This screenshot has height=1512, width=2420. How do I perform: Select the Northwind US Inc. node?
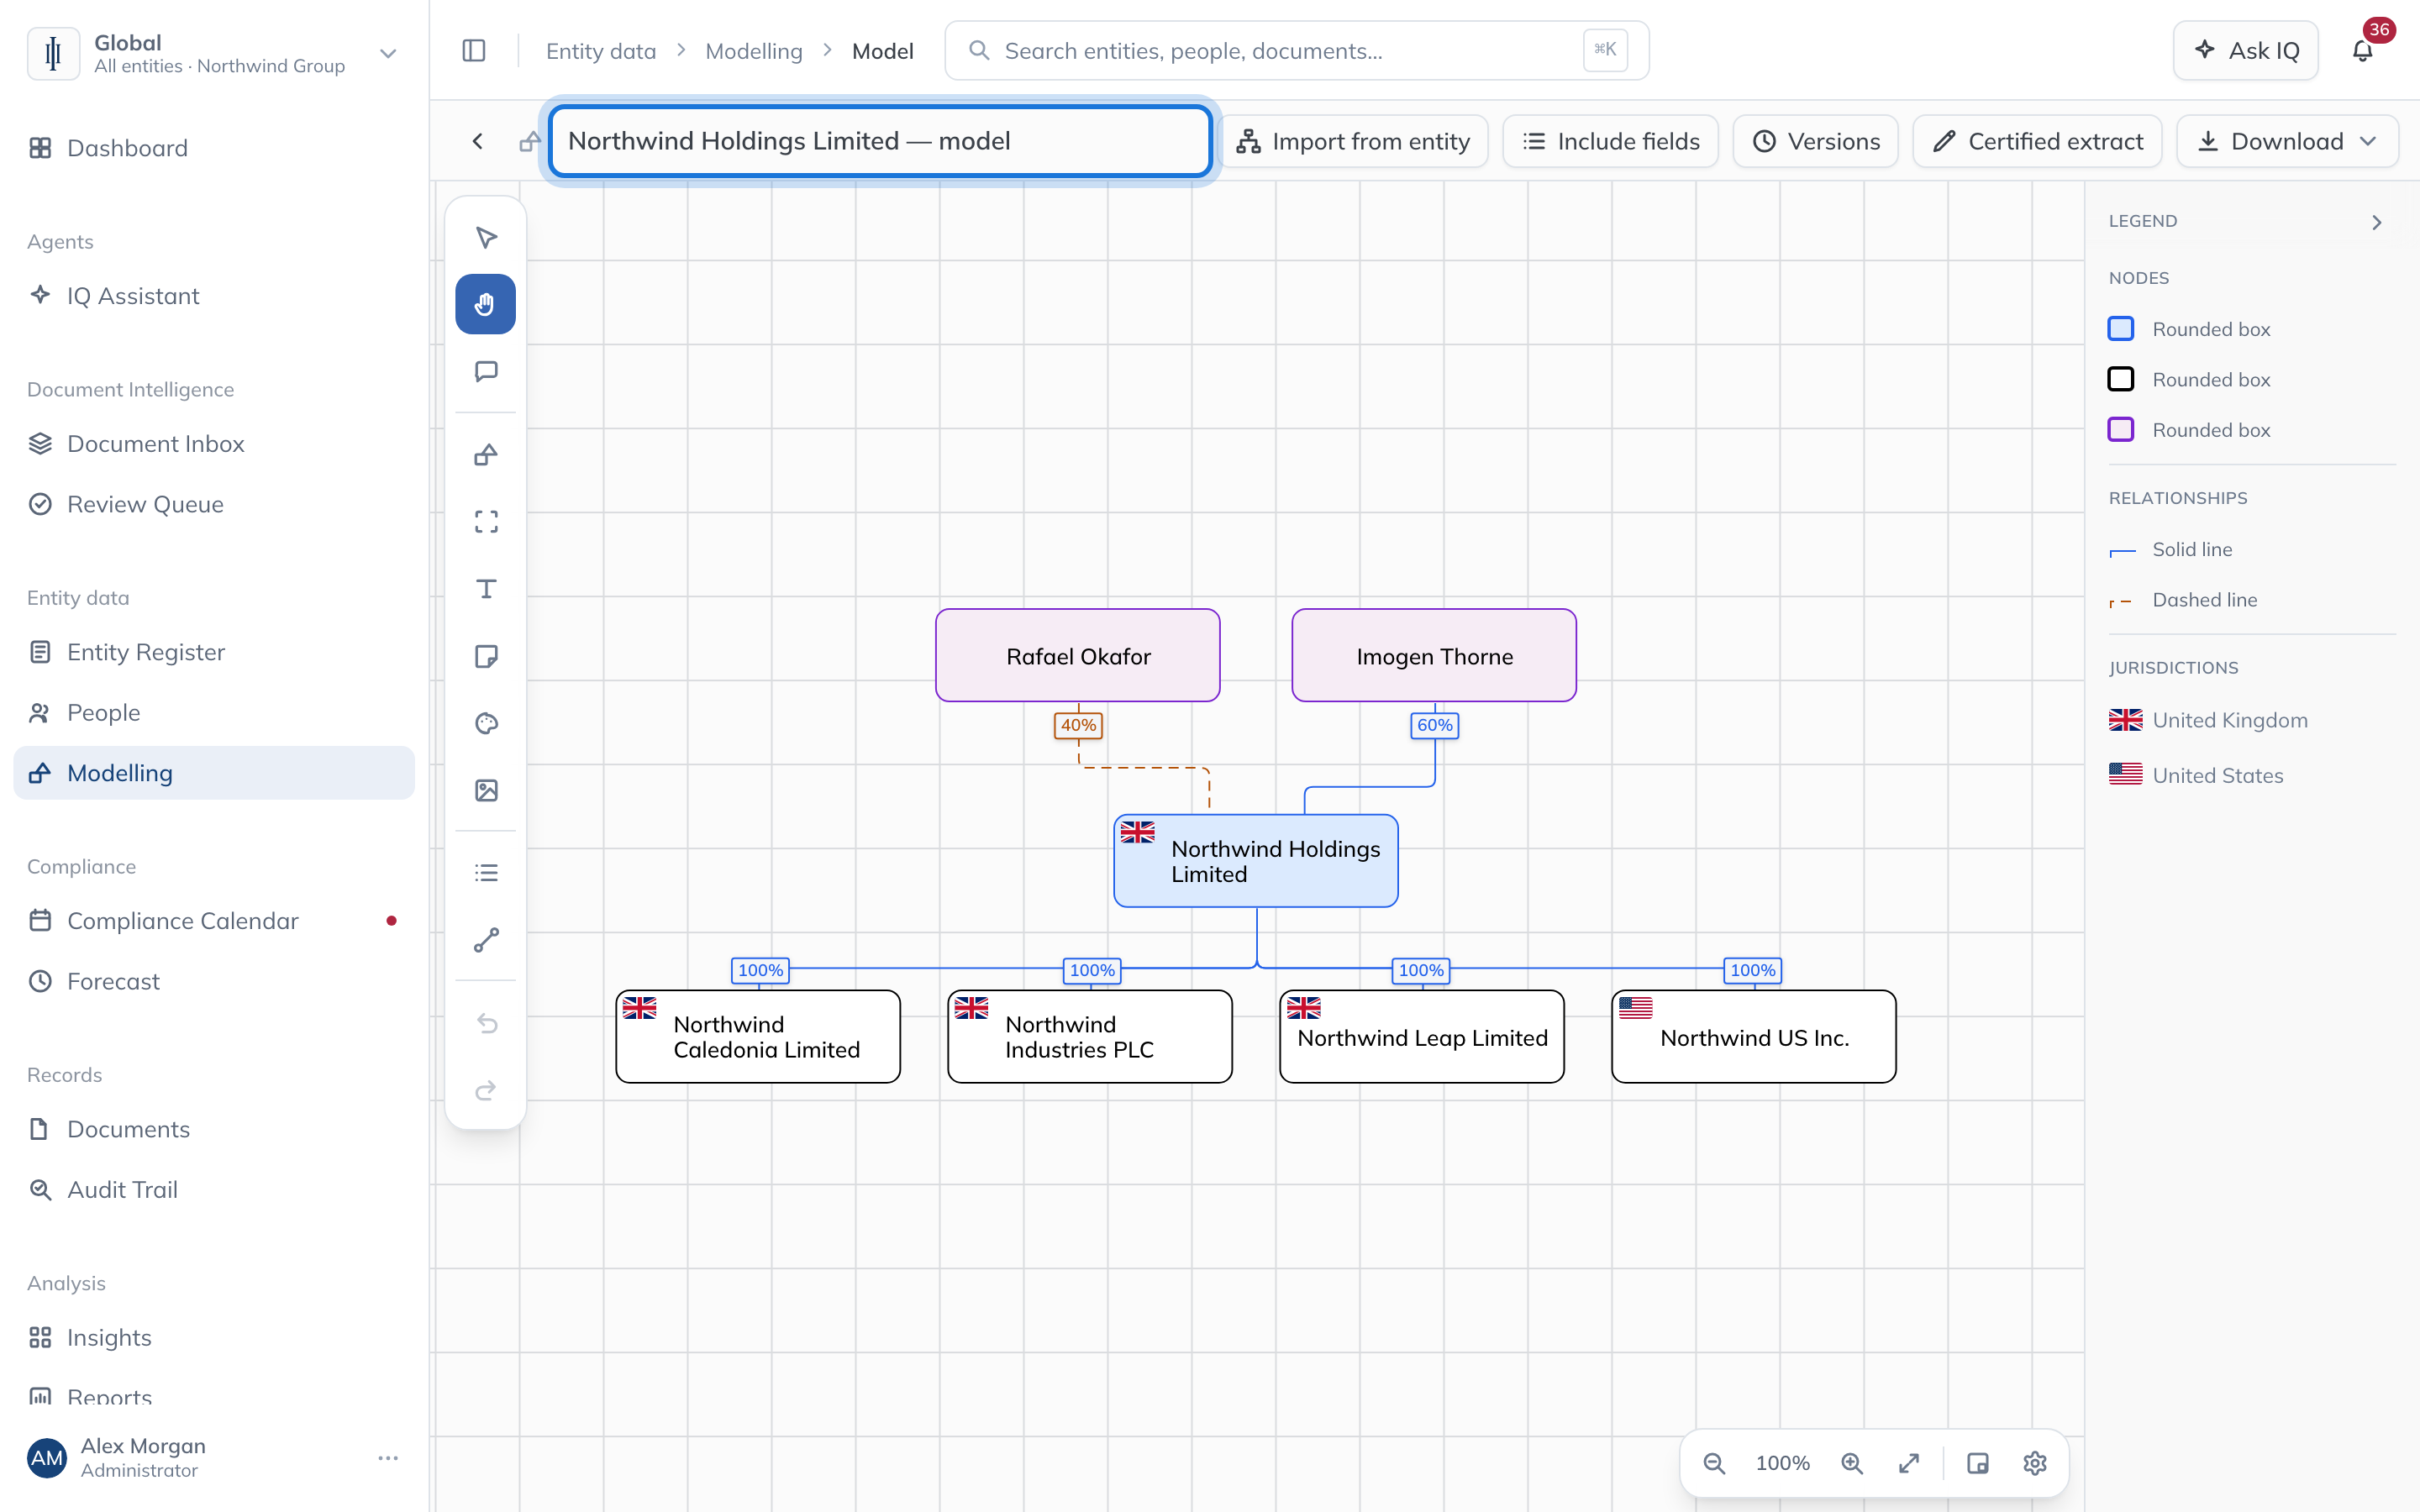tap(1754, 1037)
